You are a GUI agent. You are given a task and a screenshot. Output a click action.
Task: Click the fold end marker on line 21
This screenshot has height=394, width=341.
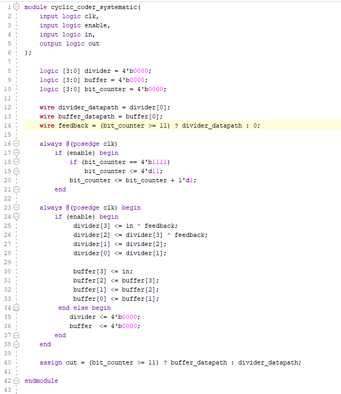tap(16, 189)
